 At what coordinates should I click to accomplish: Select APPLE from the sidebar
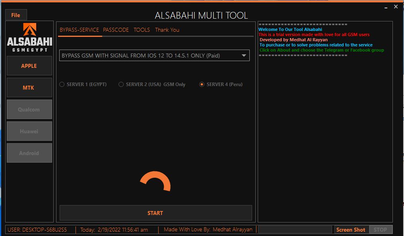tap(29, 65)
